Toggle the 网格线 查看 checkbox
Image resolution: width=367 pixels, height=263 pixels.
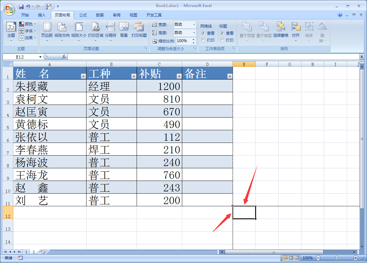(203, 33)
